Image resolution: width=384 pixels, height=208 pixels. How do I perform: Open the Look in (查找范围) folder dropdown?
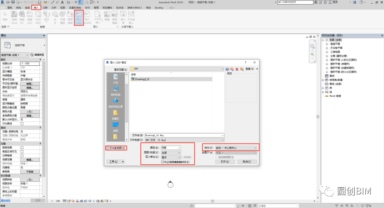pos(177,69)
